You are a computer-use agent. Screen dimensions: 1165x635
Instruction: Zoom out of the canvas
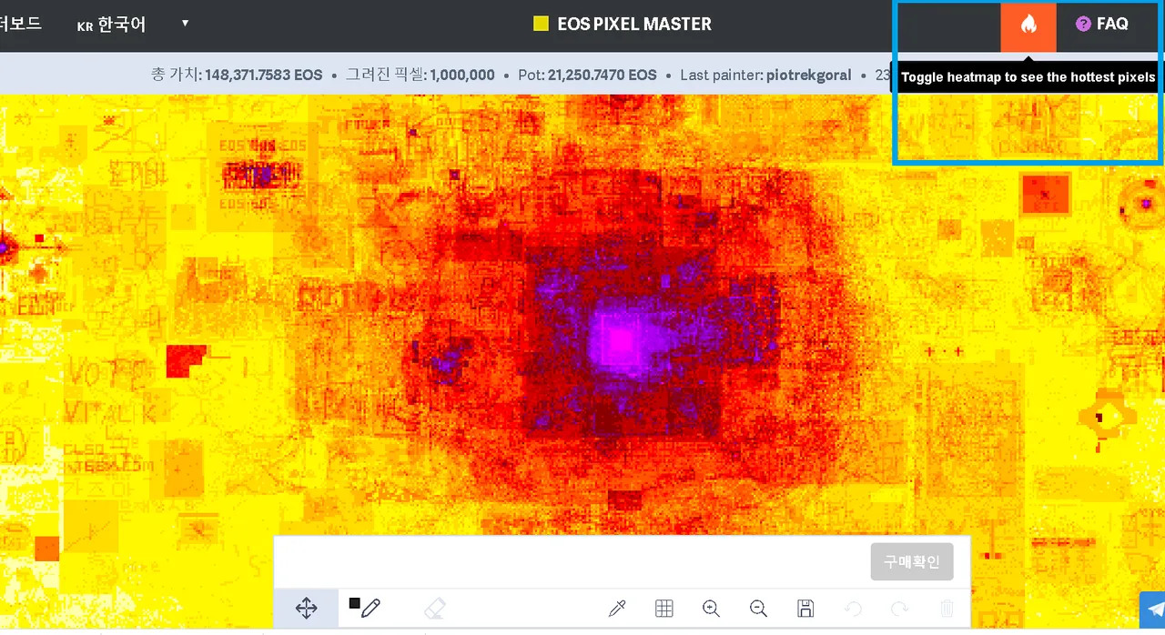[758, 609]
